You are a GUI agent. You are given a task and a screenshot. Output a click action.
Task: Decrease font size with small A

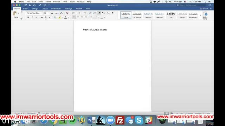click(57, 13)
